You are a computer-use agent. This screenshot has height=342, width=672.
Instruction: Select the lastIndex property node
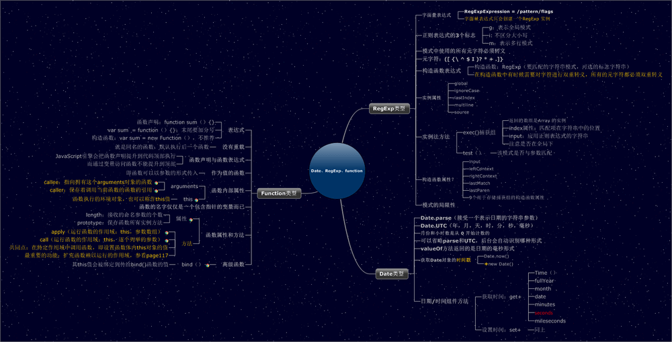tap(464, 97)
